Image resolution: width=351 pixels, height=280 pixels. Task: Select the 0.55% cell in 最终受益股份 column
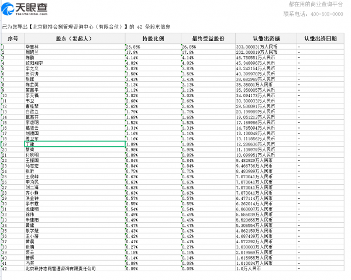pos(208,204)
